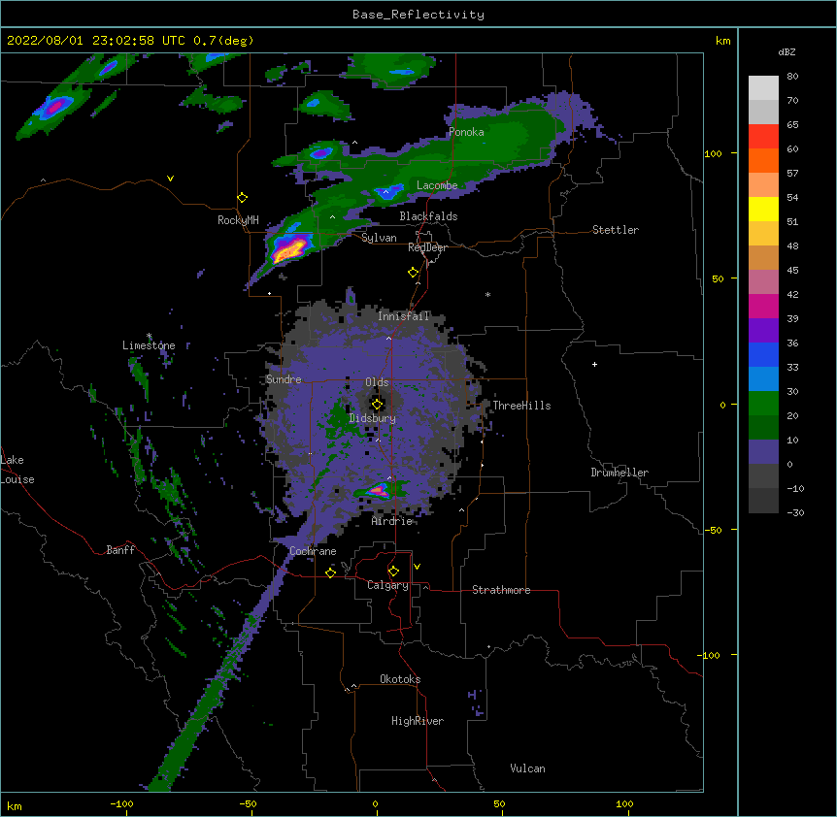Pick the violet swatch between 39 and 36 in the legend

coord(763,331)
